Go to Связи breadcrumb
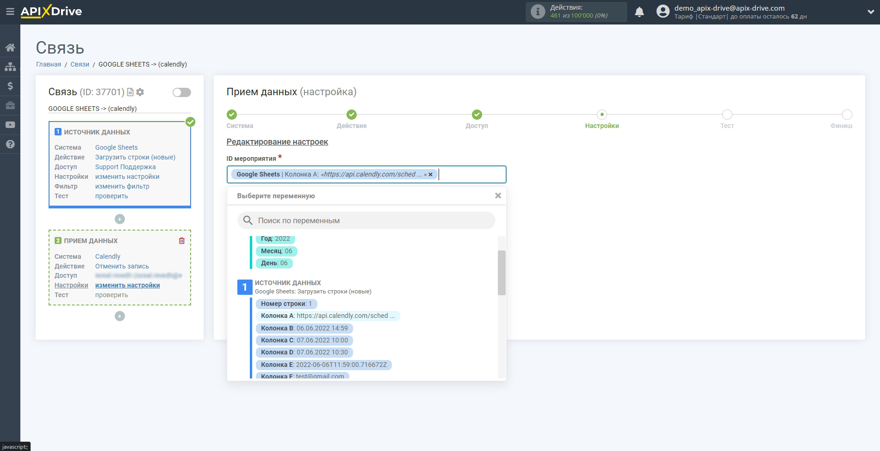Viewport: 880px width, 451px height. (80, 64)
